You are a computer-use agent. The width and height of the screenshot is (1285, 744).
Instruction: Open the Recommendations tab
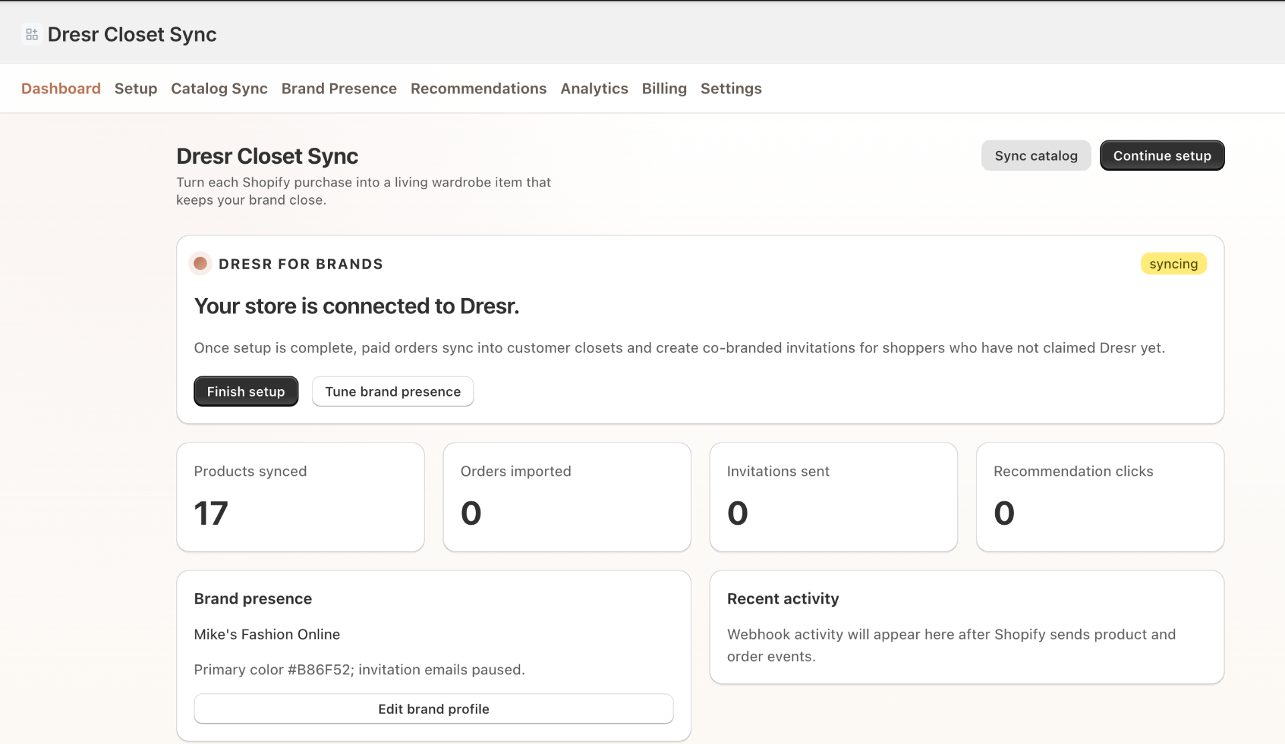tap(479, 88)
